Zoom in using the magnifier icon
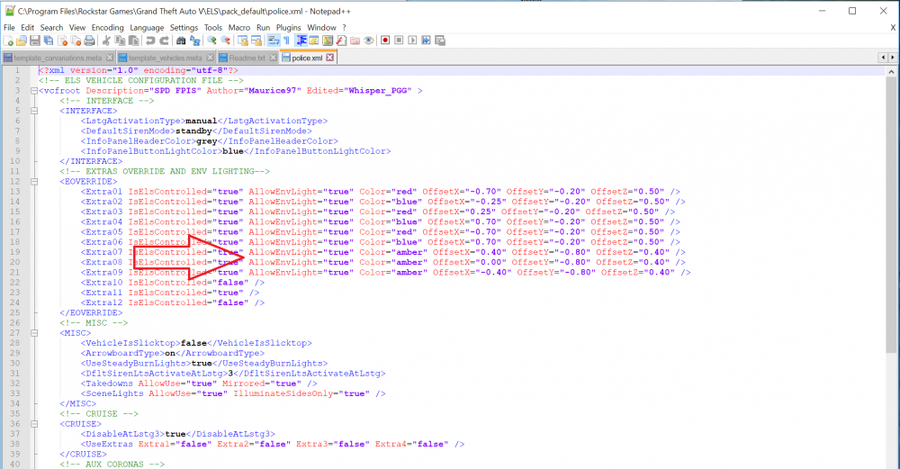The width and height of the screenshot is (900, 469). coord(211,41)
